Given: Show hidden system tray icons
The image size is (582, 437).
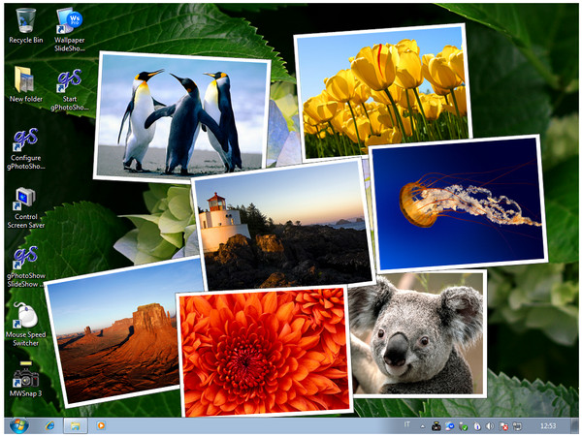Looking at the screenshot, I should (423, 426).
